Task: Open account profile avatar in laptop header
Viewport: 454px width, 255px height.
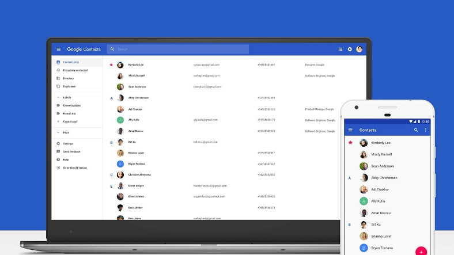Action: click(360, 50)
